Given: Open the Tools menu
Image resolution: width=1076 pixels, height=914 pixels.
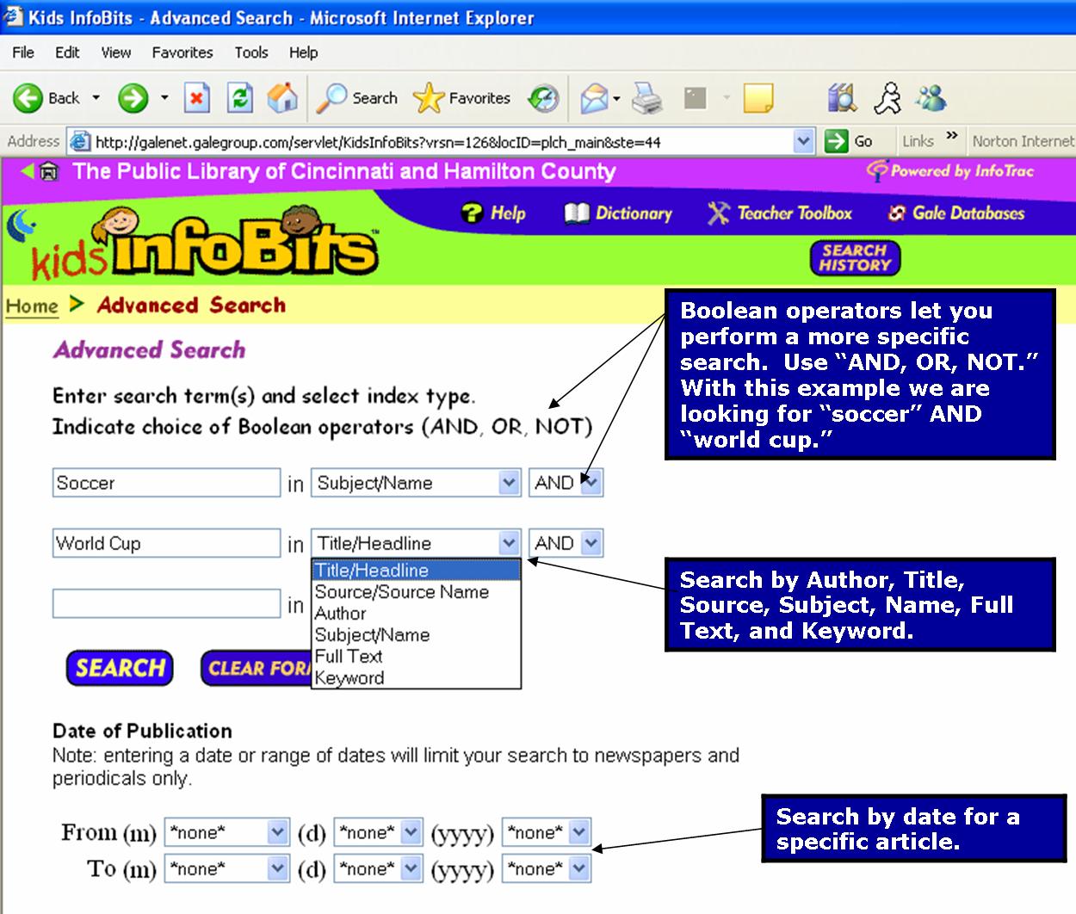Looking at the screenshot, I should coord(251,52).
